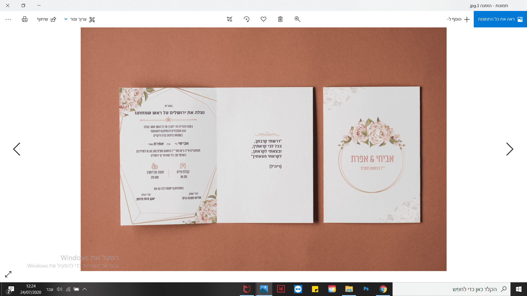Toggle the volume speaker icon in tray
Image resolution: width=527 pixels, height=296 pixels.
point(60,289)
